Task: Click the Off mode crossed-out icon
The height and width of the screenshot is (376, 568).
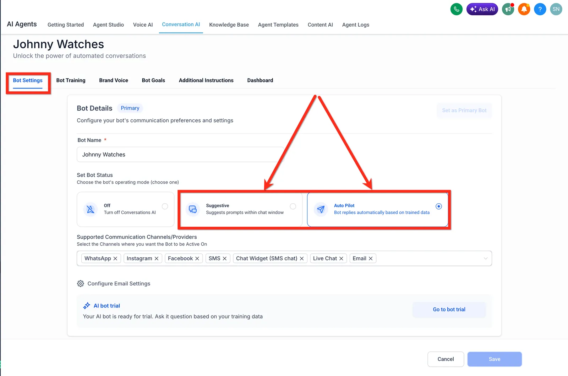Action: [x=91, y=209]
